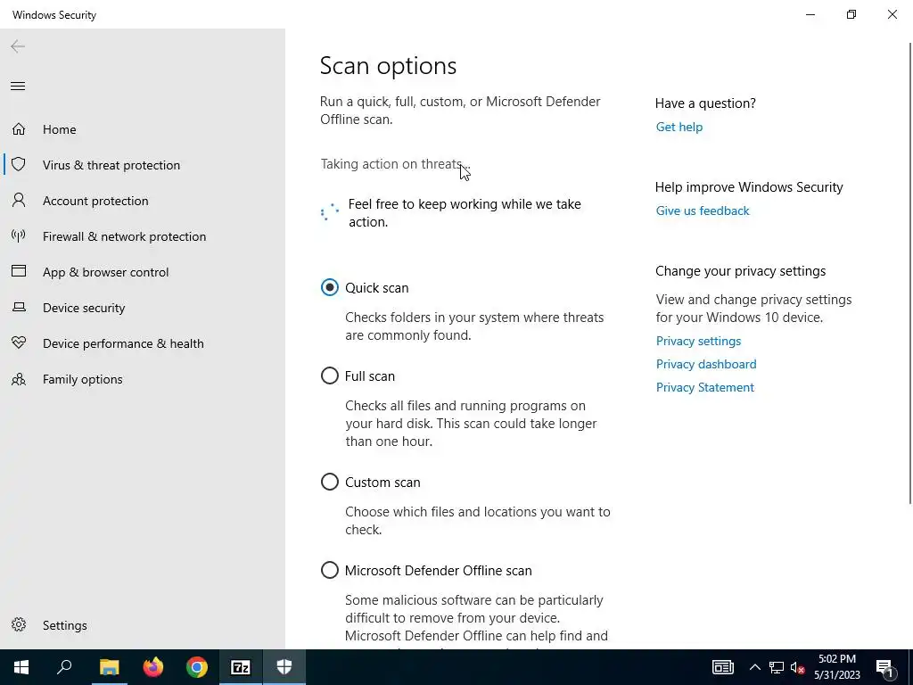Screen dimensions: 913x685
Task: Open App & browser control section
Action: (x=105, y=272)
